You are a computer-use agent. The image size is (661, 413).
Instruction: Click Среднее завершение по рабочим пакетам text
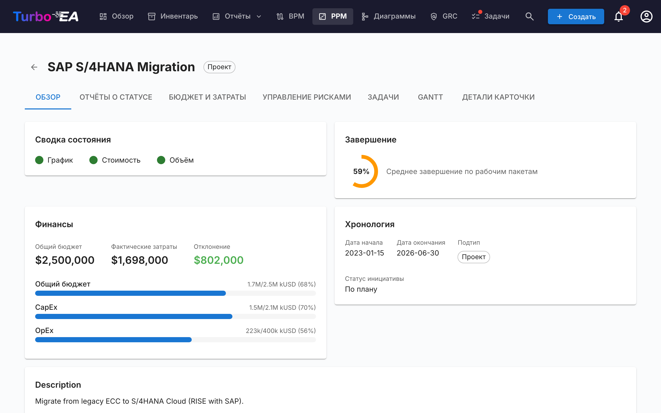pyautogui.click(x=462, y=172)
